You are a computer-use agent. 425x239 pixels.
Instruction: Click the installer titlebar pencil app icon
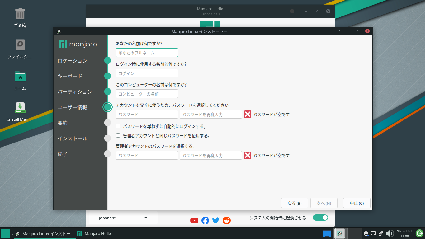click(59, 31)
